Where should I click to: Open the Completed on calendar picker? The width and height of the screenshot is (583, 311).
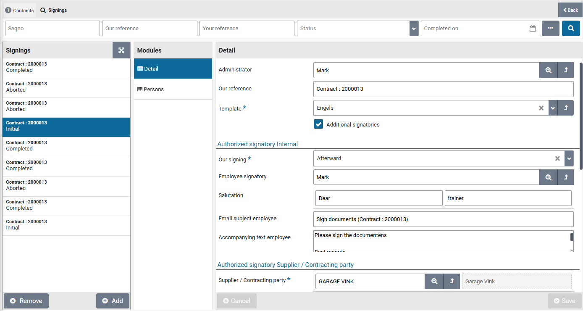533,29
